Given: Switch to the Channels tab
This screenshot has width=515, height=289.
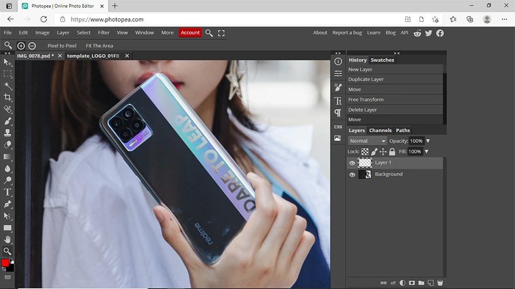Looking at the screenshot, I should (380, 130).
